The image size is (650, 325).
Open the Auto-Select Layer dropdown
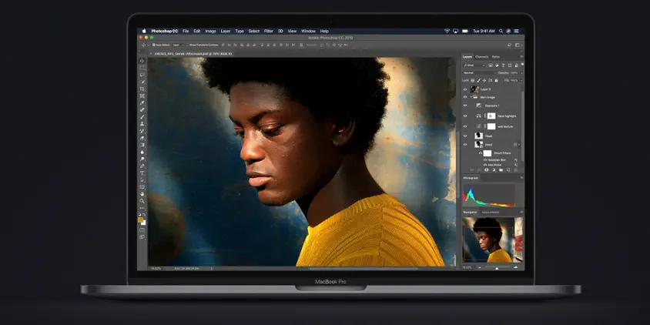click(x=175, y=45)
